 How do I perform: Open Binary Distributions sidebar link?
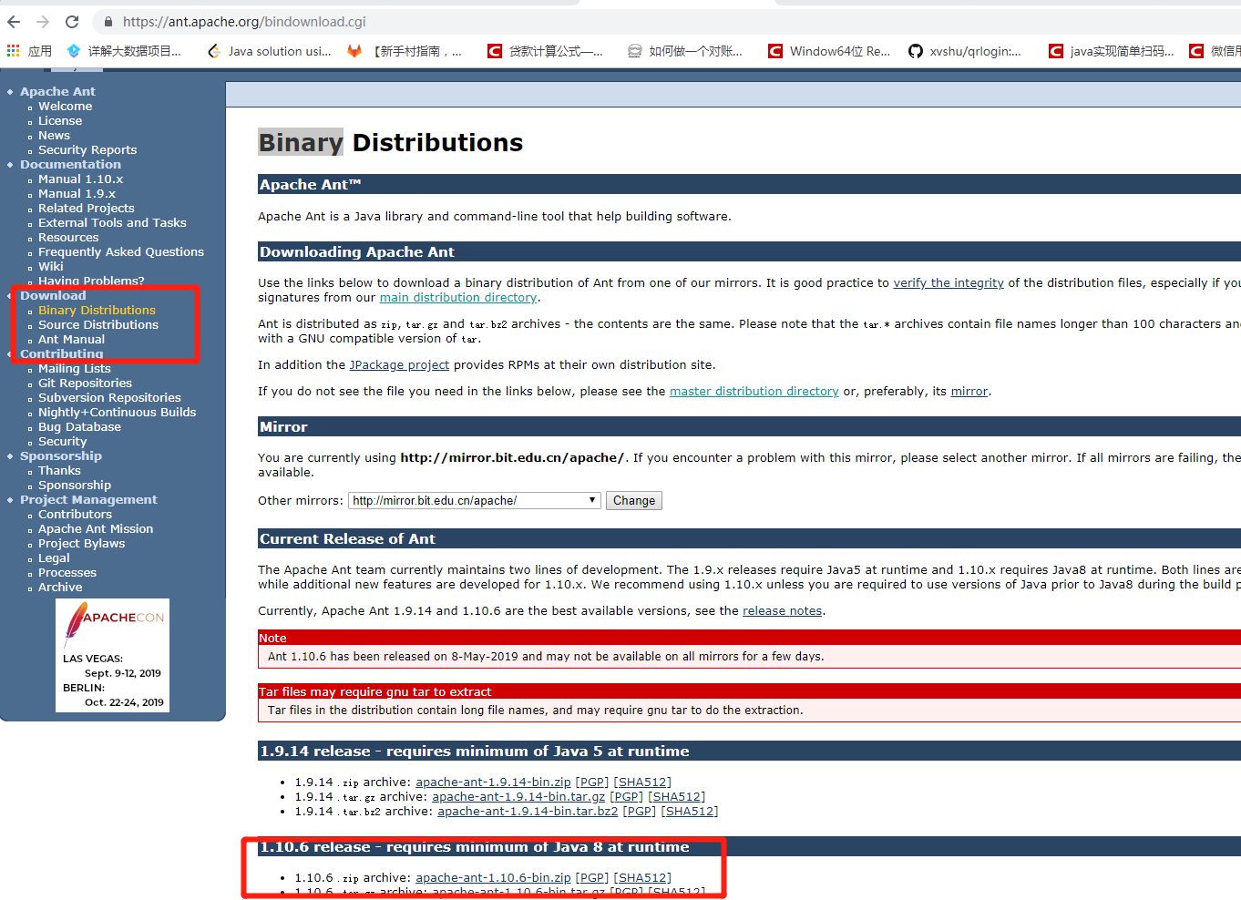coord(97,311)
